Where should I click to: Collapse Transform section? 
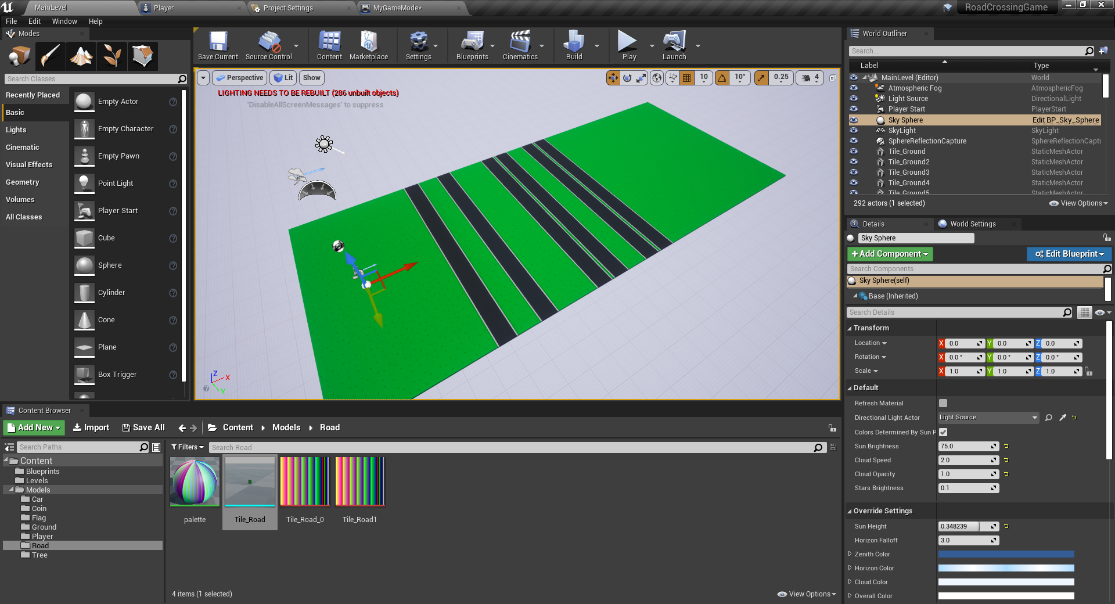[x=849, y=328]
